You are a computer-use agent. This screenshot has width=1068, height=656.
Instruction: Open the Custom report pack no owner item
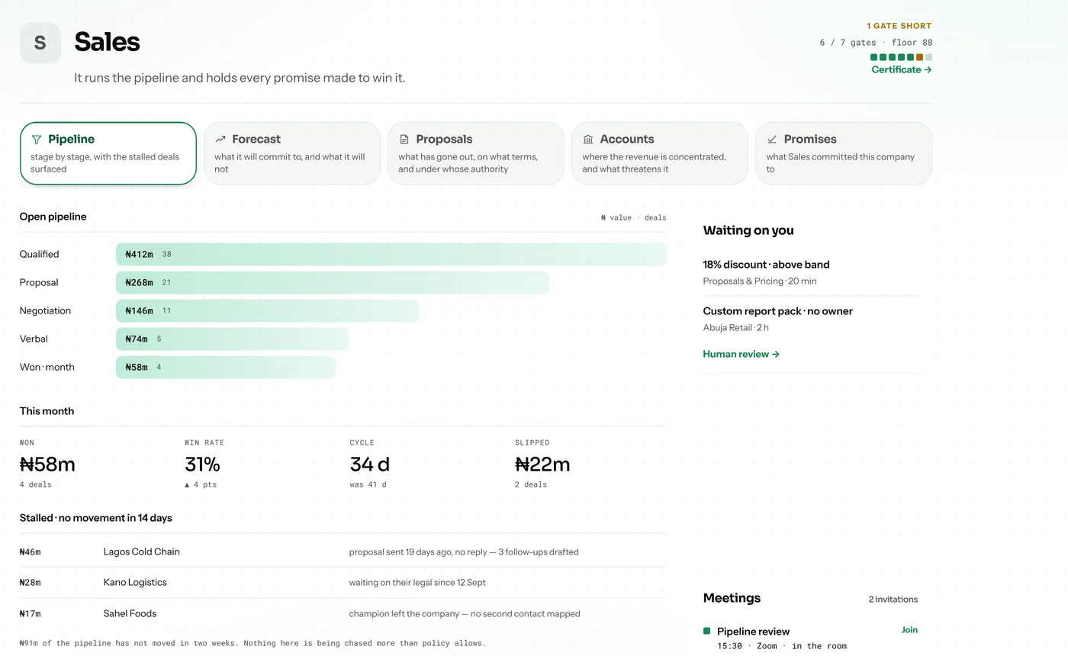click(811, 319)
